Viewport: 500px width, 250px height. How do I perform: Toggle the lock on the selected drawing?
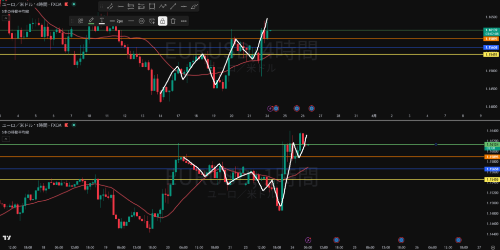[x=163, y=21]
